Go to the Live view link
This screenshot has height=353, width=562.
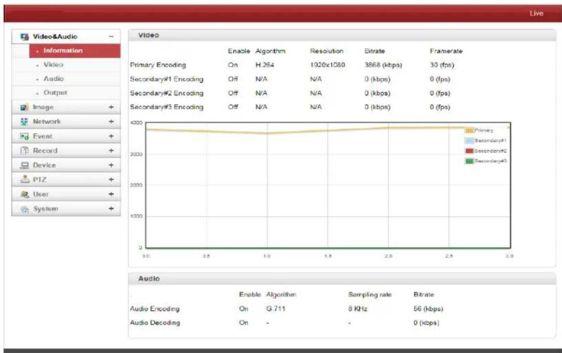(536, 13)
